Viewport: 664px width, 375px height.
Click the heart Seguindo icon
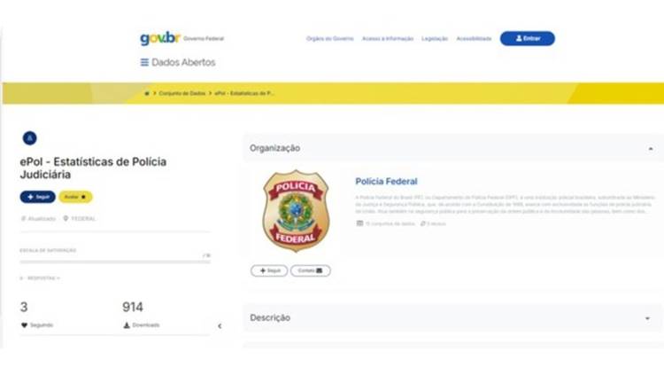click(24, 325)
